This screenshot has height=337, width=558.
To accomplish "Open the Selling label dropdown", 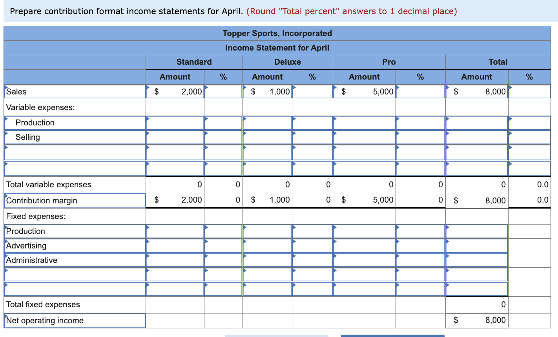I will point(75,137).
